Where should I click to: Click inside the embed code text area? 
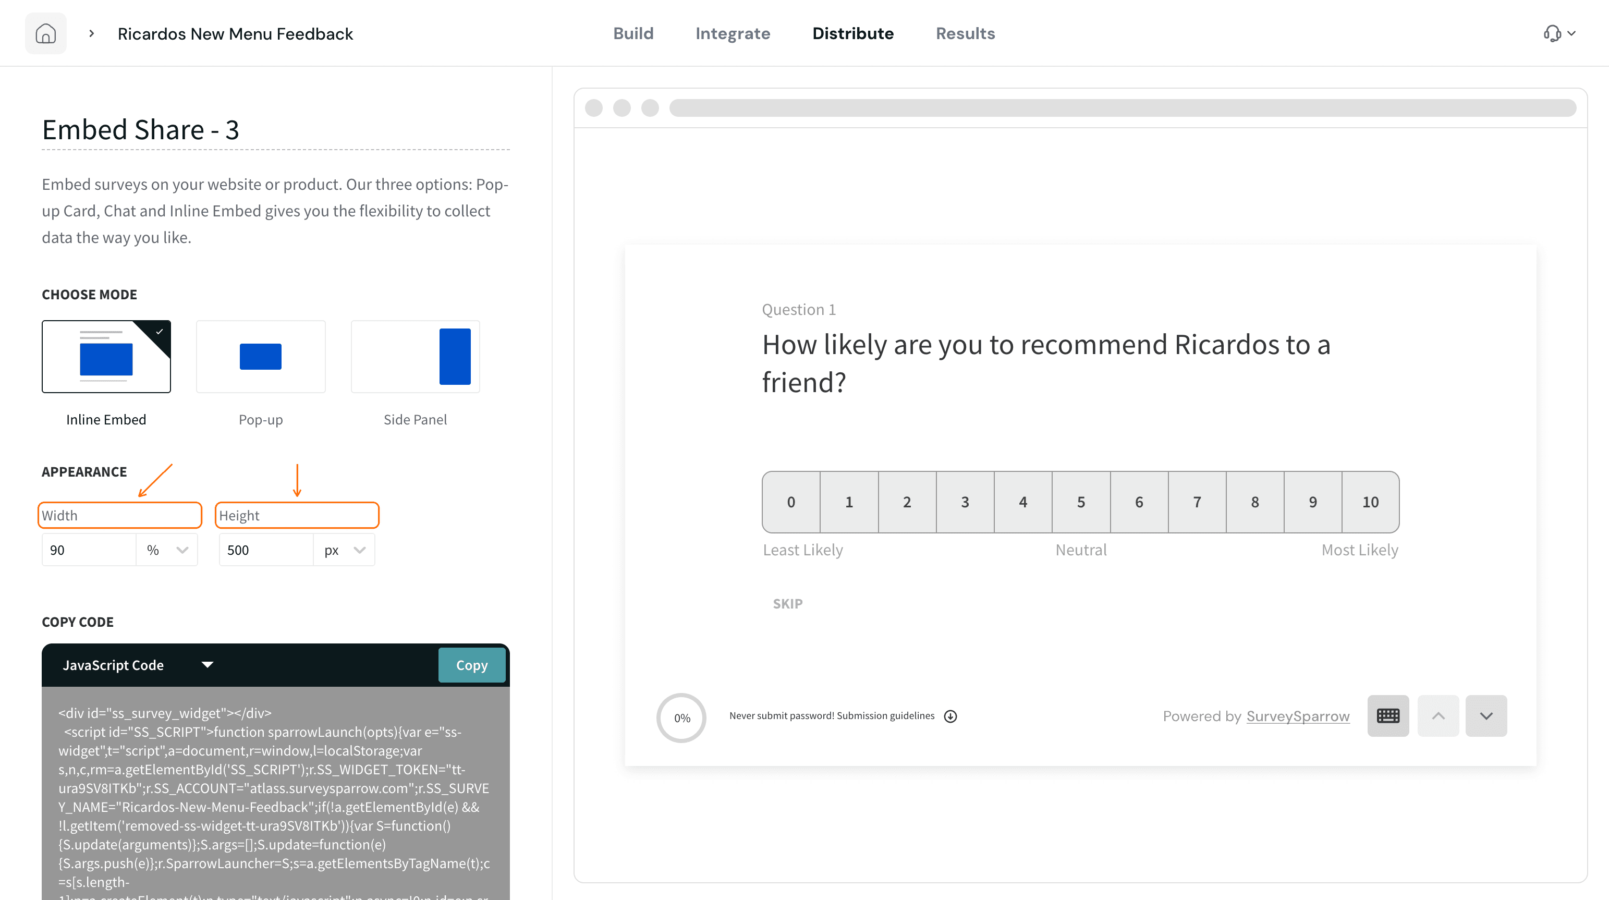[x=275, y=793]
